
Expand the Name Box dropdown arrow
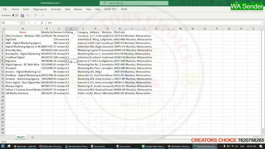(x=18, y=23)
